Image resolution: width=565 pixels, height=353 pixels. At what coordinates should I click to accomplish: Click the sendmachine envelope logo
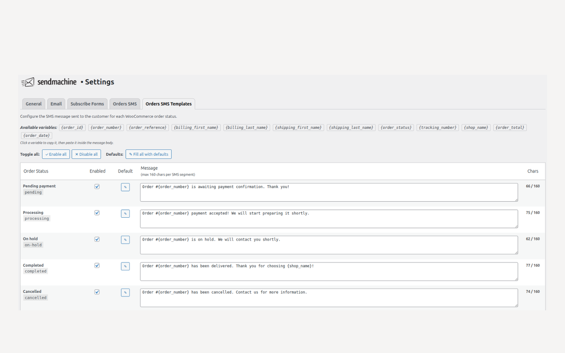pyautogui.click(x=28, y=82)
